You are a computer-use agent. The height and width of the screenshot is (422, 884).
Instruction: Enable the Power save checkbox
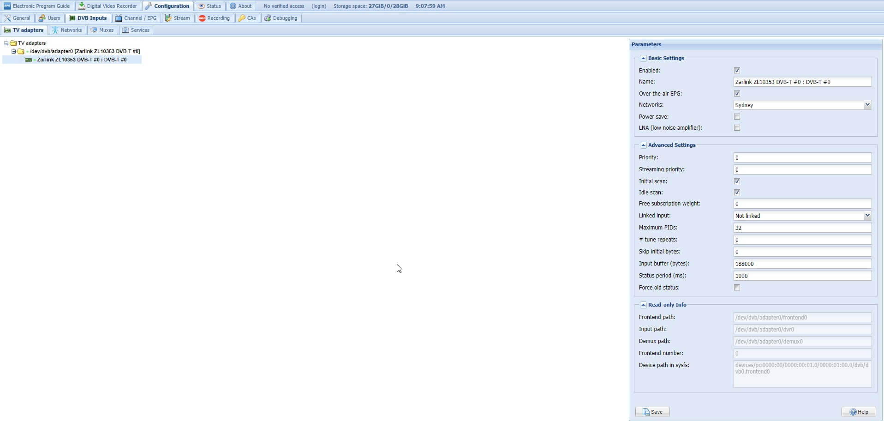(x=737, y=117)
